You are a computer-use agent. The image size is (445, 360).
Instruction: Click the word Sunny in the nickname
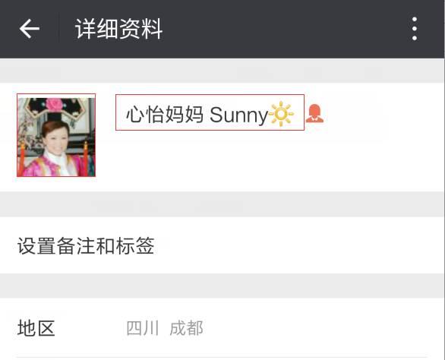coord(238,115)
